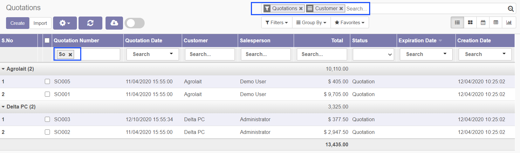Select the checkbox for SO002
520x153 pixels.
pos(47,132)
